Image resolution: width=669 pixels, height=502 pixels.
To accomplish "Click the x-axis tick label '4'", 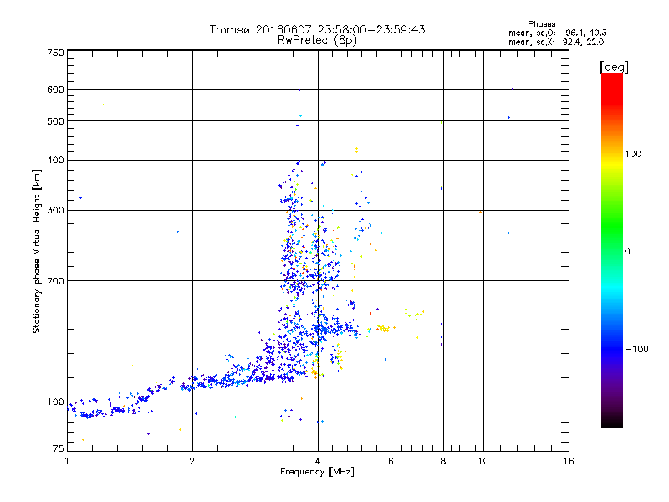I will 318,461.
